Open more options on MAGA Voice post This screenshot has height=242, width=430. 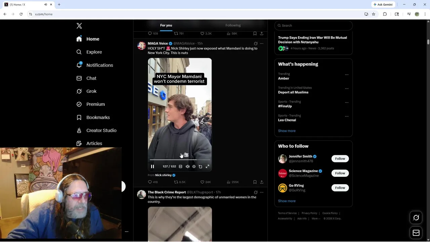pyautogui.click(x=262, y=44)
